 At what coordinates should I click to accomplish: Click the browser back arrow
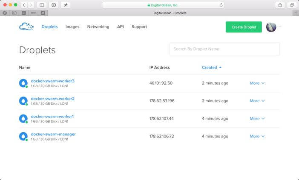[x=23, y=5]
